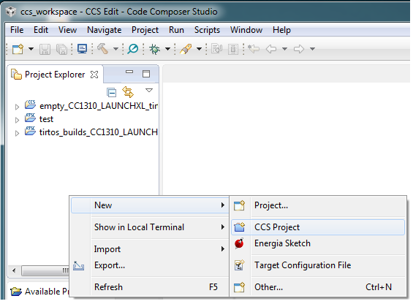Viewport: 413px width, 304px height.
Task: Expand the tirtos_builds_CC1310_LAUNCH project
Action: click(17, 133)
